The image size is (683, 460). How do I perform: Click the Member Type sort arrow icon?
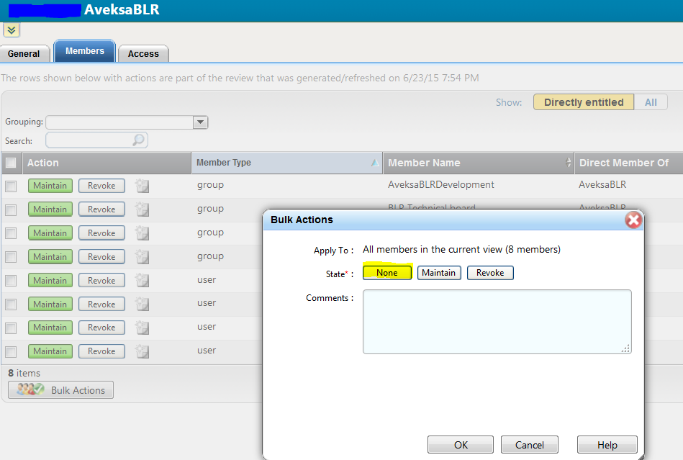point(374,163)
